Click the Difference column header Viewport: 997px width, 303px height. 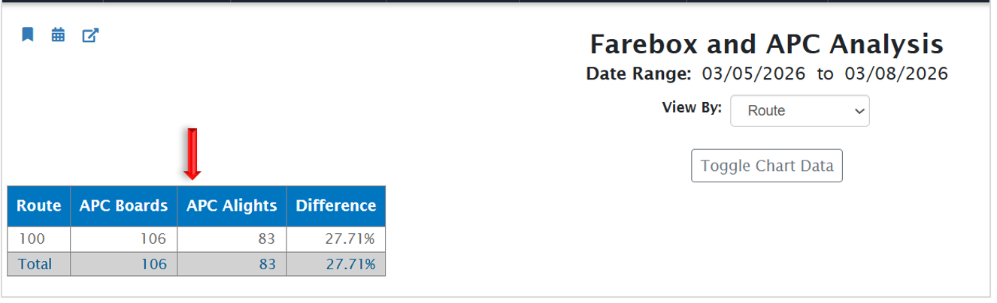click(x=335, y=205)
